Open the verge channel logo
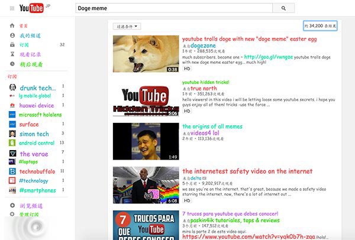 tap(12, 154)
